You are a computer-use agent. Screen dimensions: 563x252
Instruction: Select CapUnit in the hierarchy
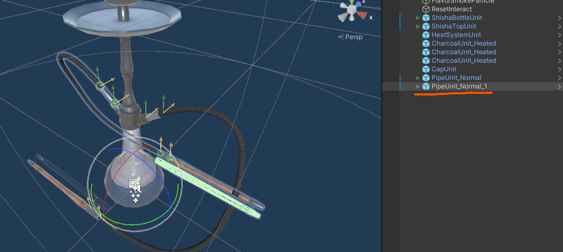click(444, 69)
